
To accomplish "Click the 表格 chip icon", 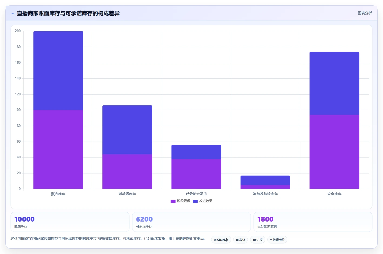I will click(x=237, y=240).
